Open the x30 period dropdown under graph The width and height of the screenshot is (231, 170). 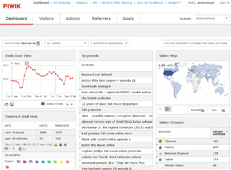coord(69,104)
